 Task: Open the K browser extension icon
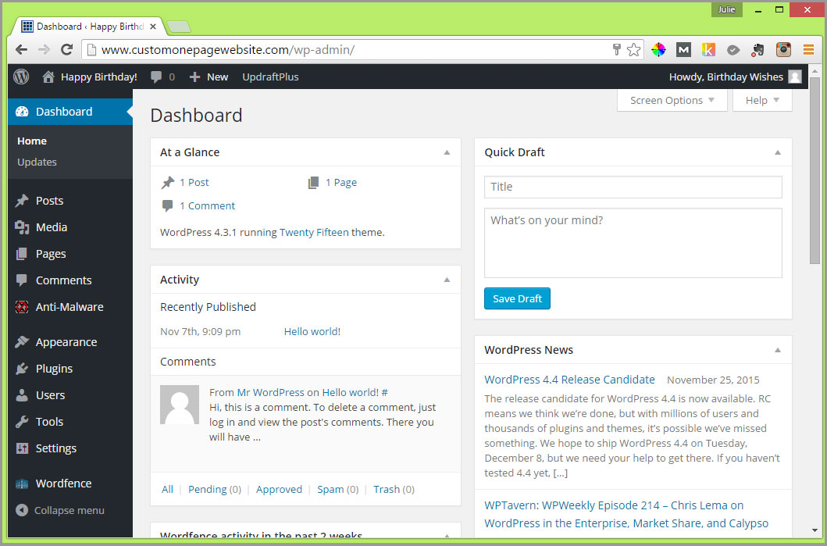708,49
